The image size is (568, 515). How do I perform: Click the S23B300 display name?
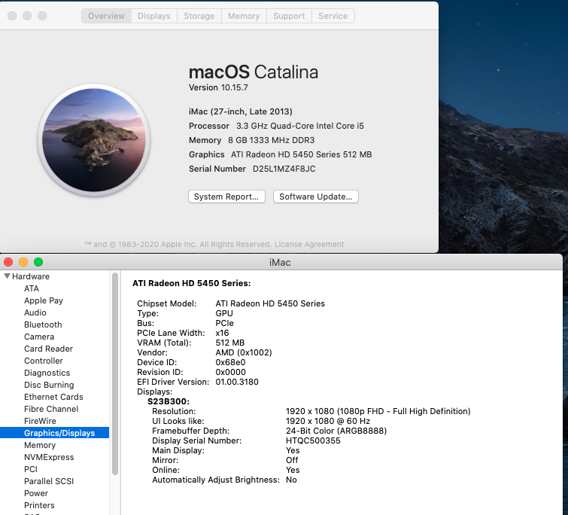coord(169,401)
